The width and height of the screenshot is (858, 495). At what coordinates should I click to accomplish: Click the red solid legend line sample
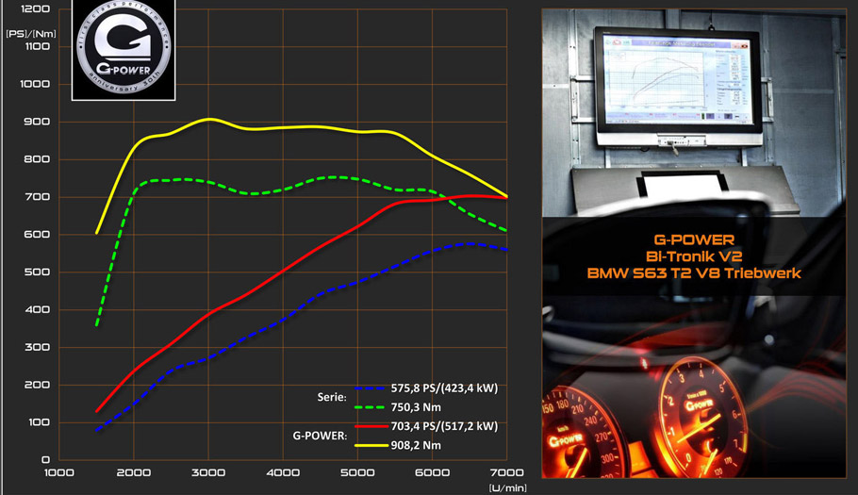pos(371,426)
